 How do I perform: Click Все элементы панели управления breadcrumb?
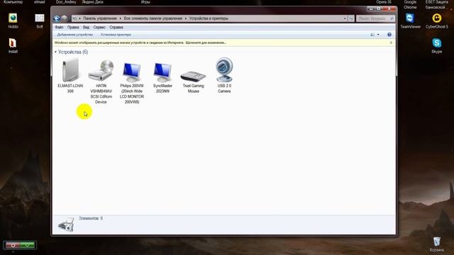coord(153,18)
